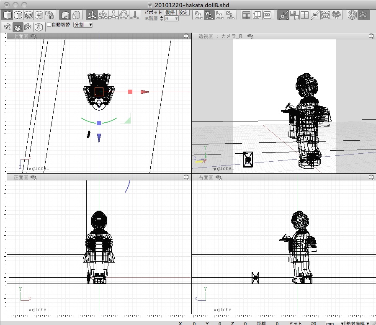This screenshot has width=376, height=325.
Task: Maximize the right view via cube icon
Action: (x=371, y=177)
